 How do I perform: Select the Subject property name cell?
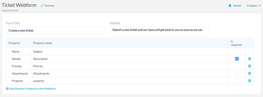pyautogui.click(x=129, y=52)
